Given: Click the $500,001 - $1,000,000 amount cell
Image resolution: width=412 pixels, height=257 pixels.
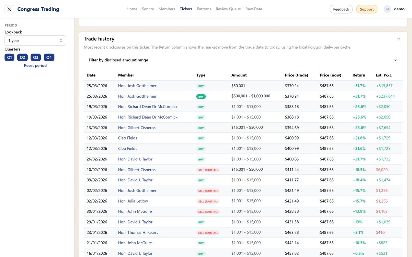Looking at the screenshot, I should coord(251,96).
